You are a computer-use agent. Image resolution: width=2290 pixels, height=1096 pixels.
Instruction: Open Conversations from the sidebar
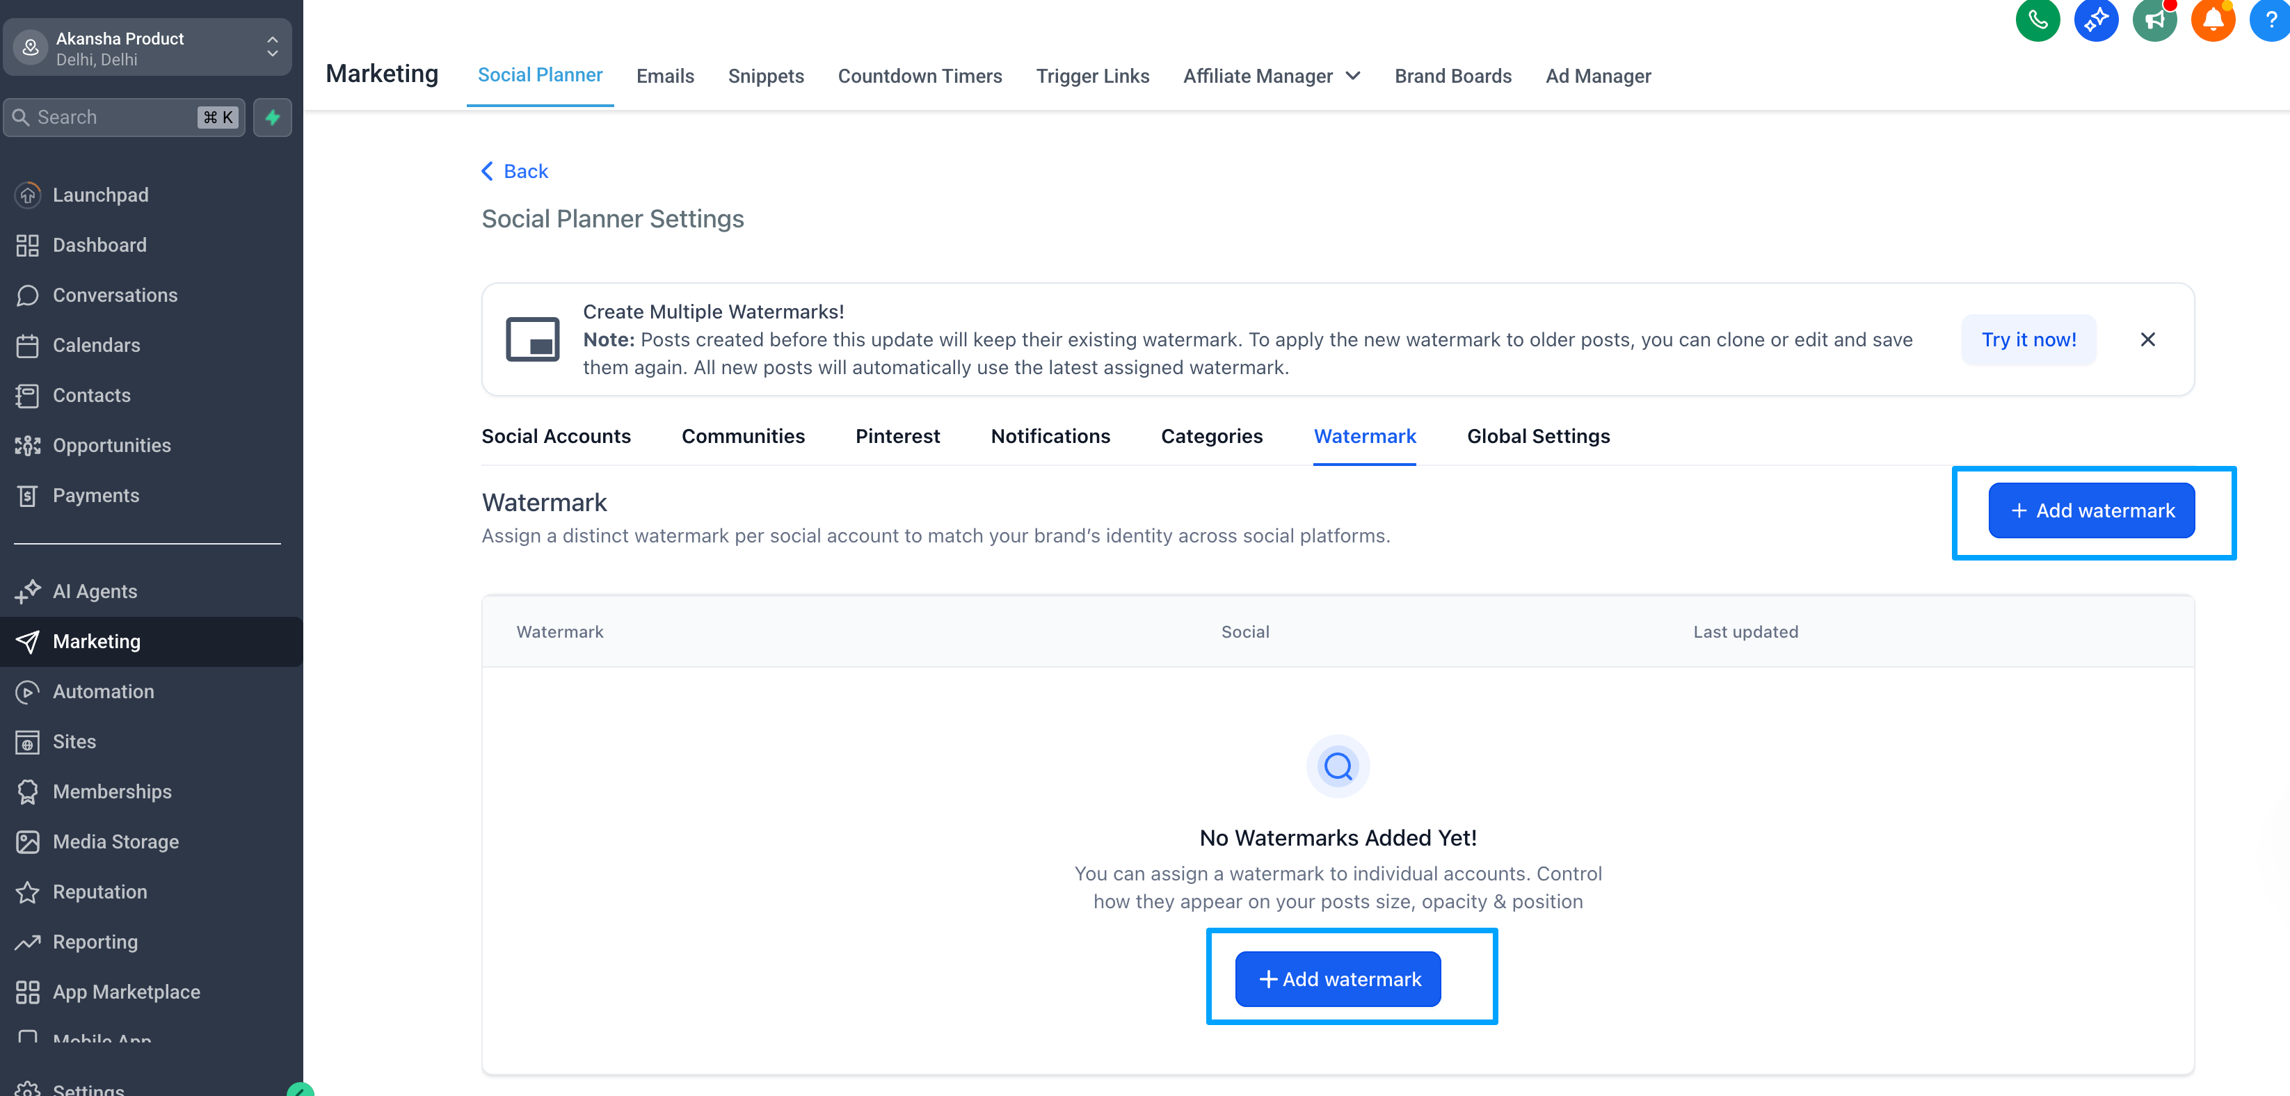tap(115, 295)
